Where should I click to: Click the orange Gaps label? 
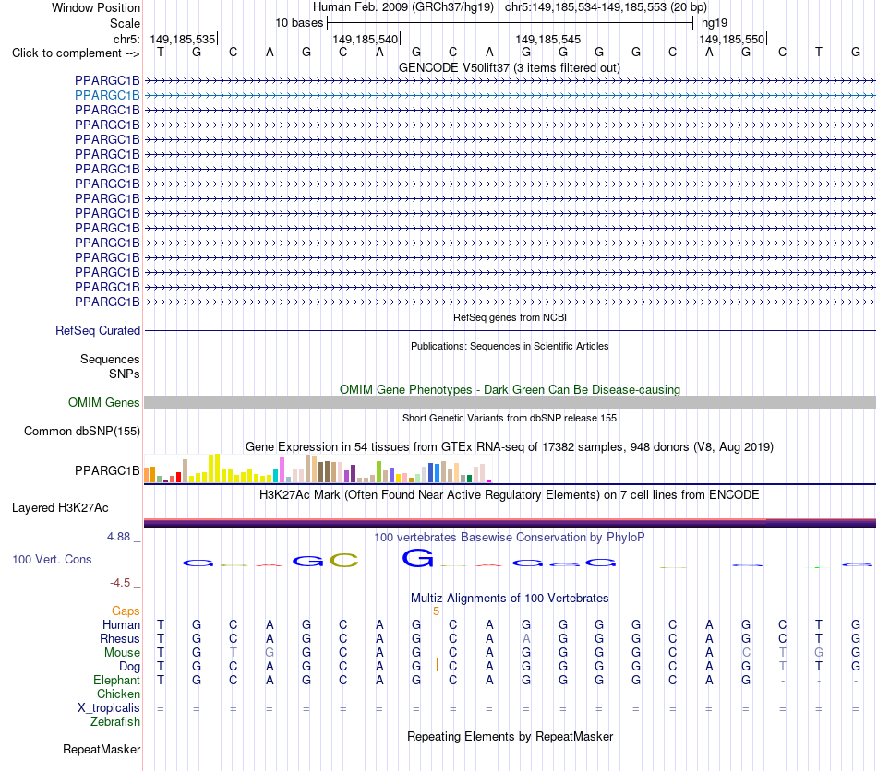(x=126, y=611)
